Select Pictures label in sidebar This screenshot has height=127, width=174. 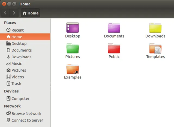tap(19, 70)
